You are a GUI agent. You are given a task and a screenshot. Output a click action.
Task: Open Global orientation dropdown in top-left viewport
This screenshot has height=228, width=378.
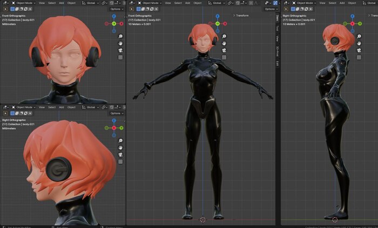[90, 3]
